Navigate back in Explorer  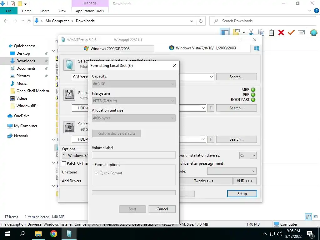[6, 21]
